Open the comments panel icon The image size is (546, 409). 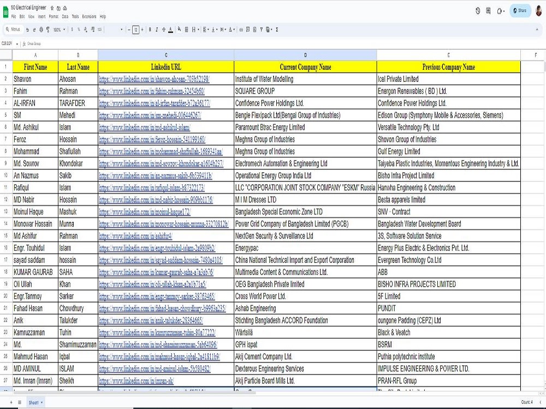[488, 11]
